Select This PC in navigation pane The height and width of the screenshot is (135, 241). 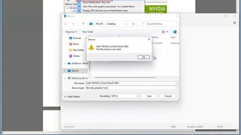click(x=75, y=71)
